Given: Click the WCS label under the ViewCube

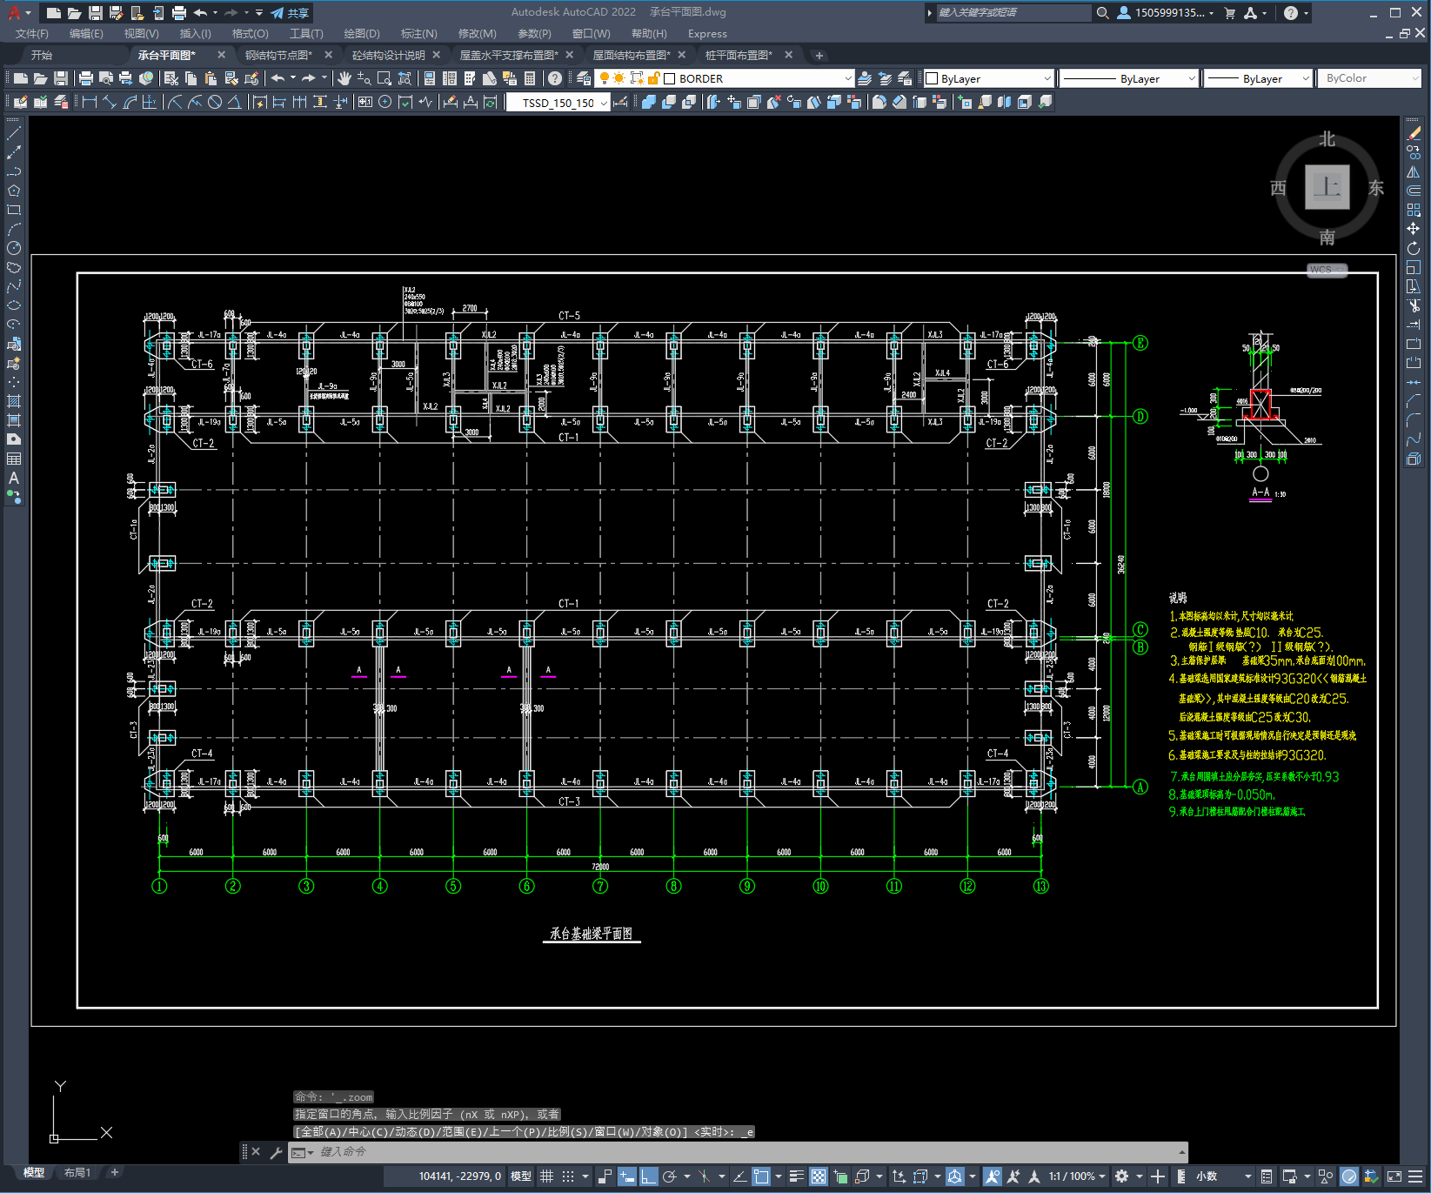Looking at the screenshot, I should click(x=1326, y=270).
